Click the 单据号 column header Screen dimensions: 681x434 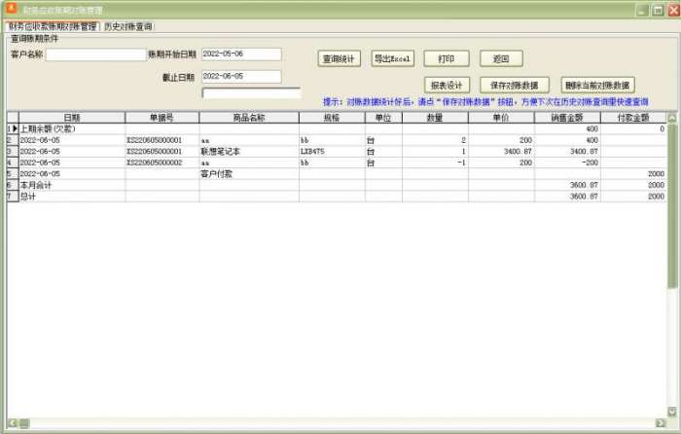(162, 118)
